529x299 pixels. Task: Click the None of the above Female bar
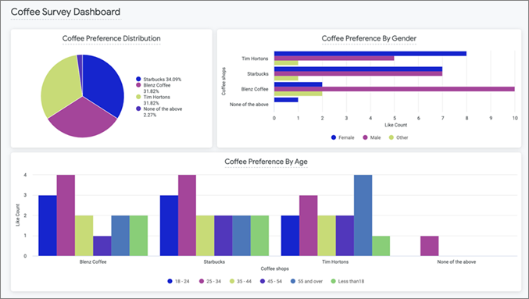(x=286, y=100)
